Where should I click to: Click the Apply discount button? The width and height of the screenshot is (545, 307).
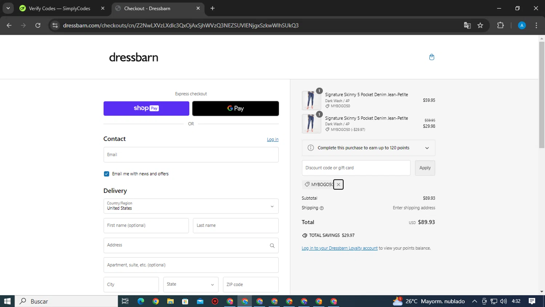pos(425,168)
